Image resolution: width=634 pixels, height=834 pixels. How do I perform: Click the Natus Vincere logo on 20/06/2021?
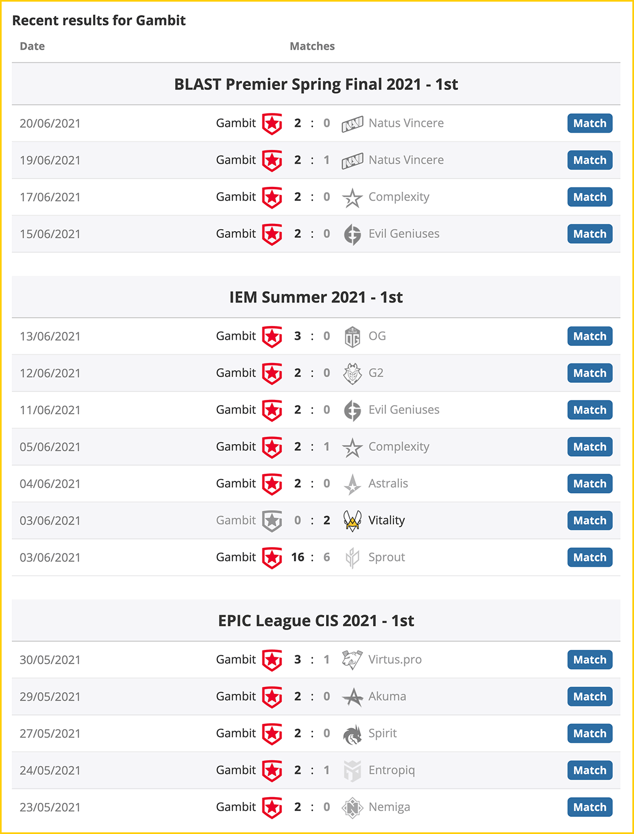352,124
